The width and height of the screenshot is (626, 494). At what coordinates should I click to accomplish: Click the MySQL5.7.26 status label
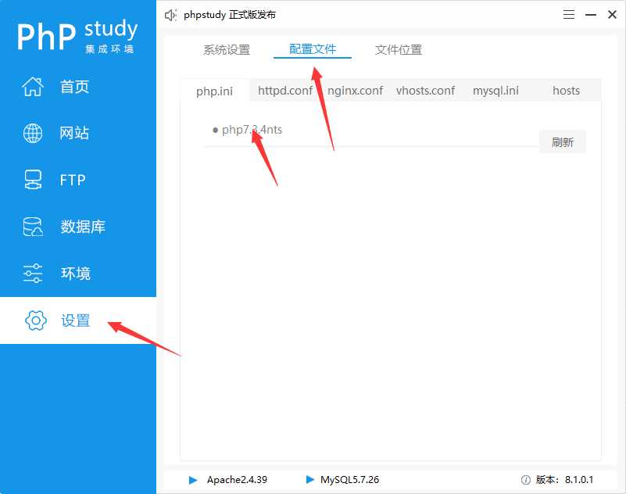(x=349, y=480)
